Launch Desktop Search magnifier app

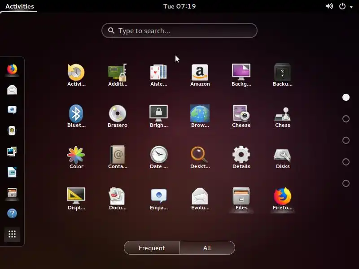200,157
